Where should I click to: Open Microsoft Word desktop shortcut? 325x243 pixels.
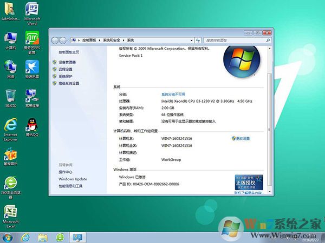tap(31, 11)
